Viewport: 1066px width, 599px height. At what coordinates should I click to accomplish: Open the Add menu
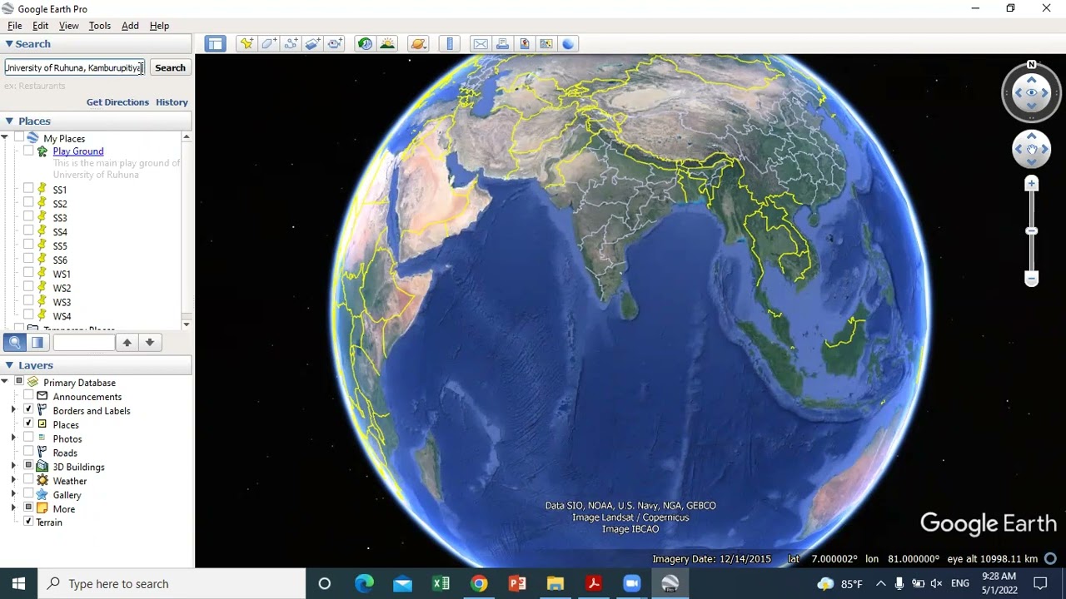pyautogui.click(x=130, y=26)
